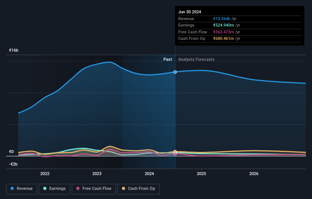The image size is (312, 199).
Task: Select the 2026 x-axis label
Action: (254, 174)
